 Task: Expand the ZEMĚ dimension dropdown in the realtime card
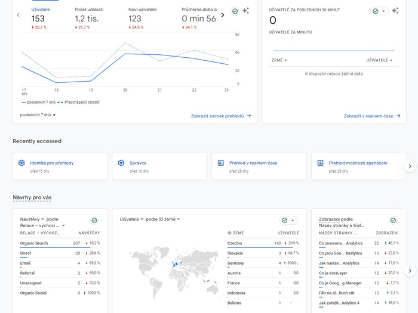pos(279,60)
